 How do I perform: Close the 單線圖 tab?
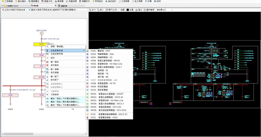[56, 6]
